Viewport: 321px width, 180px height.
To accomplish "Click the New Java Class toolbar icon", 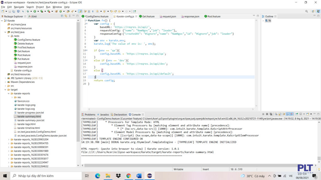I will point(61,11).
